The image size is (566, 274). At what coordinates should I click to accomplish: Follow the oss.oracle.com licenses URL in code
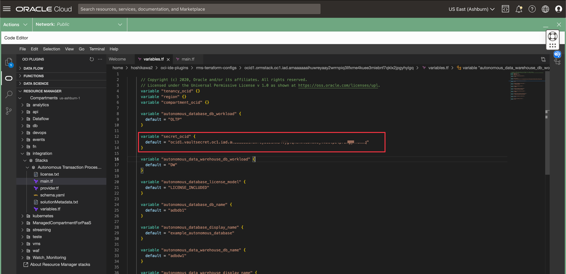tap(338, 86)
